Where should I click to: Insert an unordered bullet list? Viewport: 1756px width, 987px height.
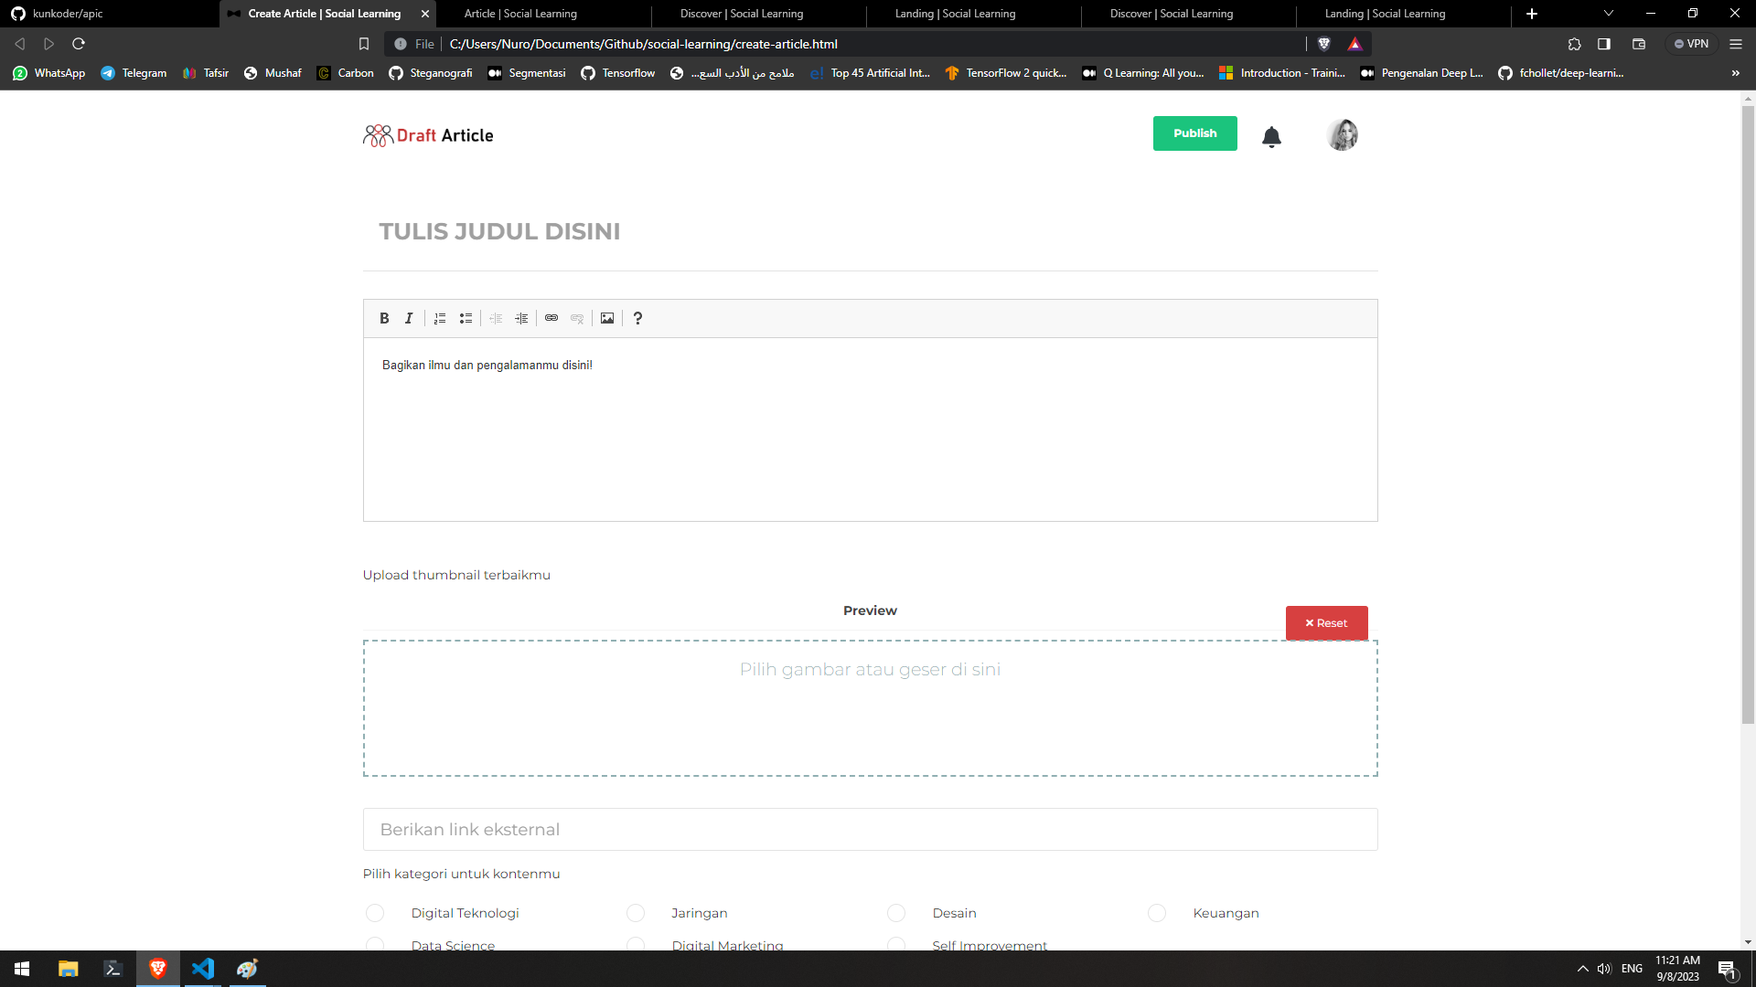pyautogui.click(x=466, y=318)
